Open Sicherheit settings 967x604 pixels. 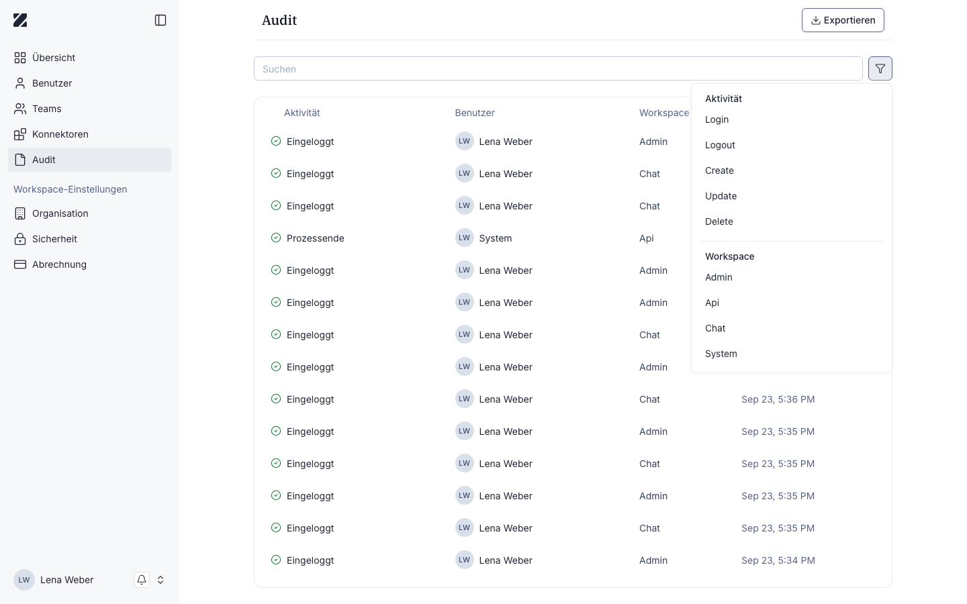(89, 239)
